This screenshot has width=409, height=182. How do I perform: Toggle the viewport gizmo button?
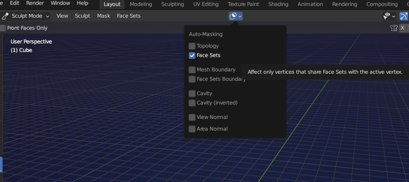(404, 16)
